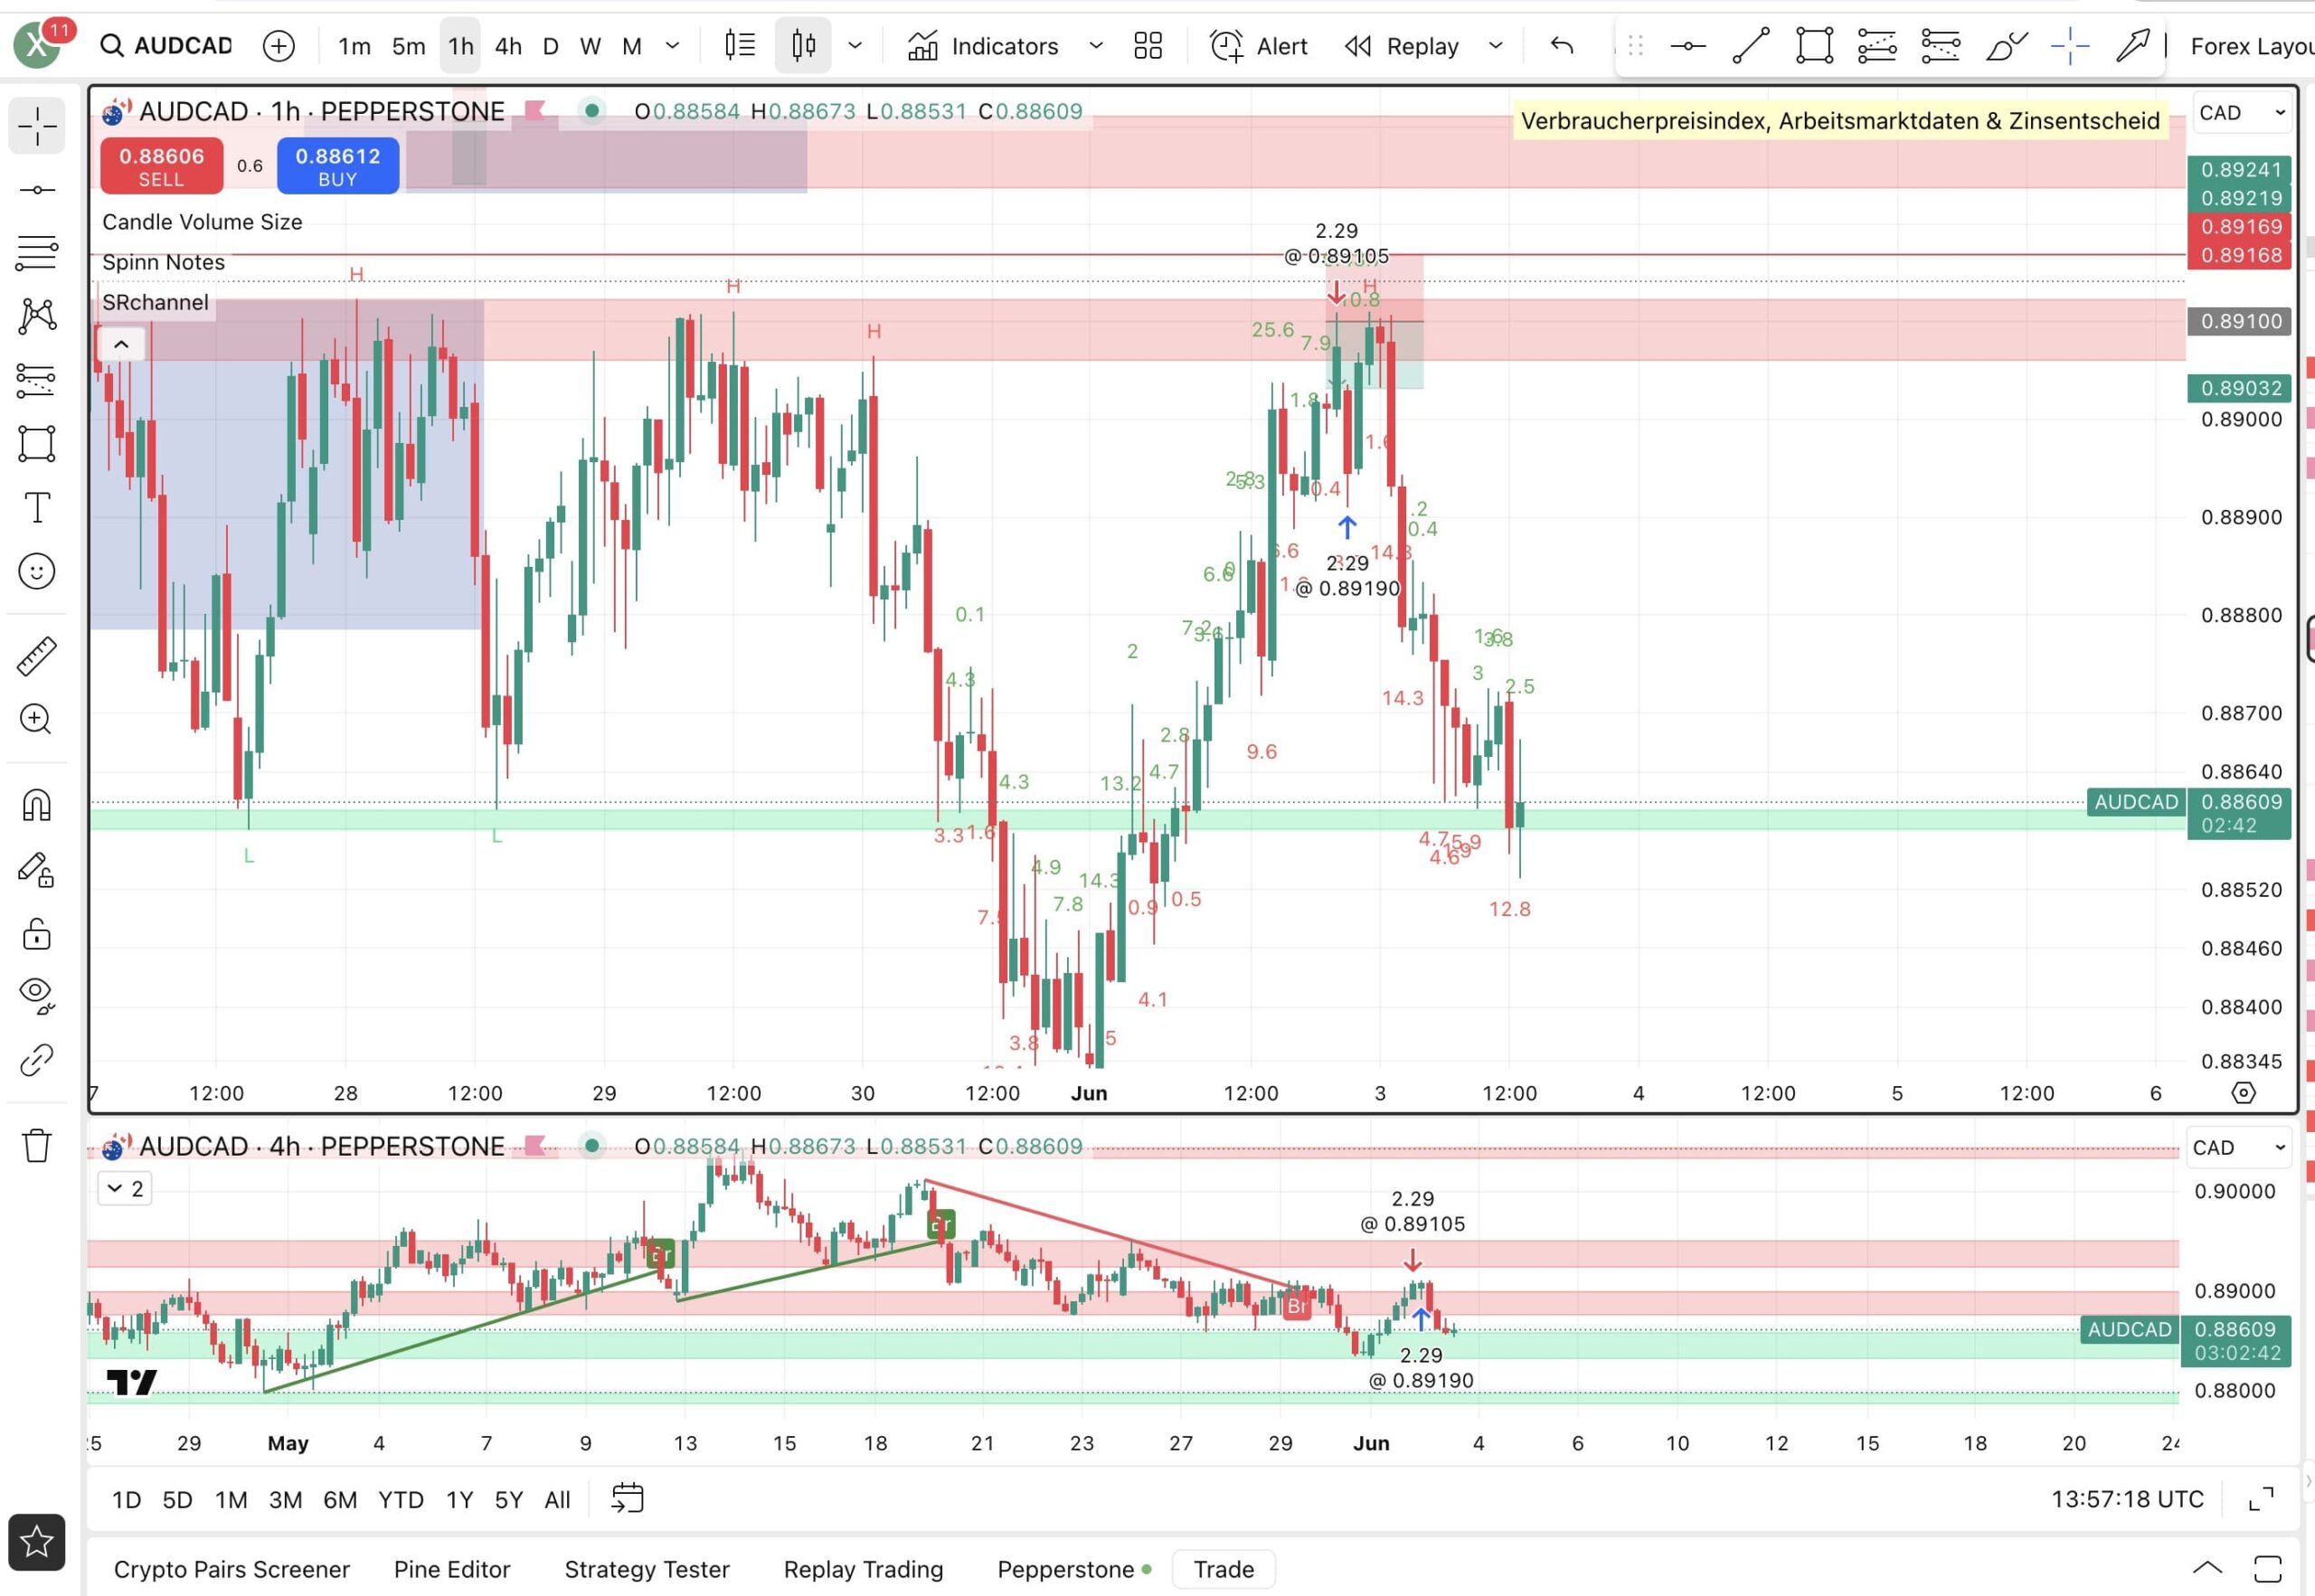Click the undo arrow in top toolbar
The height and width of the screenshot is (1596, 2315).
1562,46
